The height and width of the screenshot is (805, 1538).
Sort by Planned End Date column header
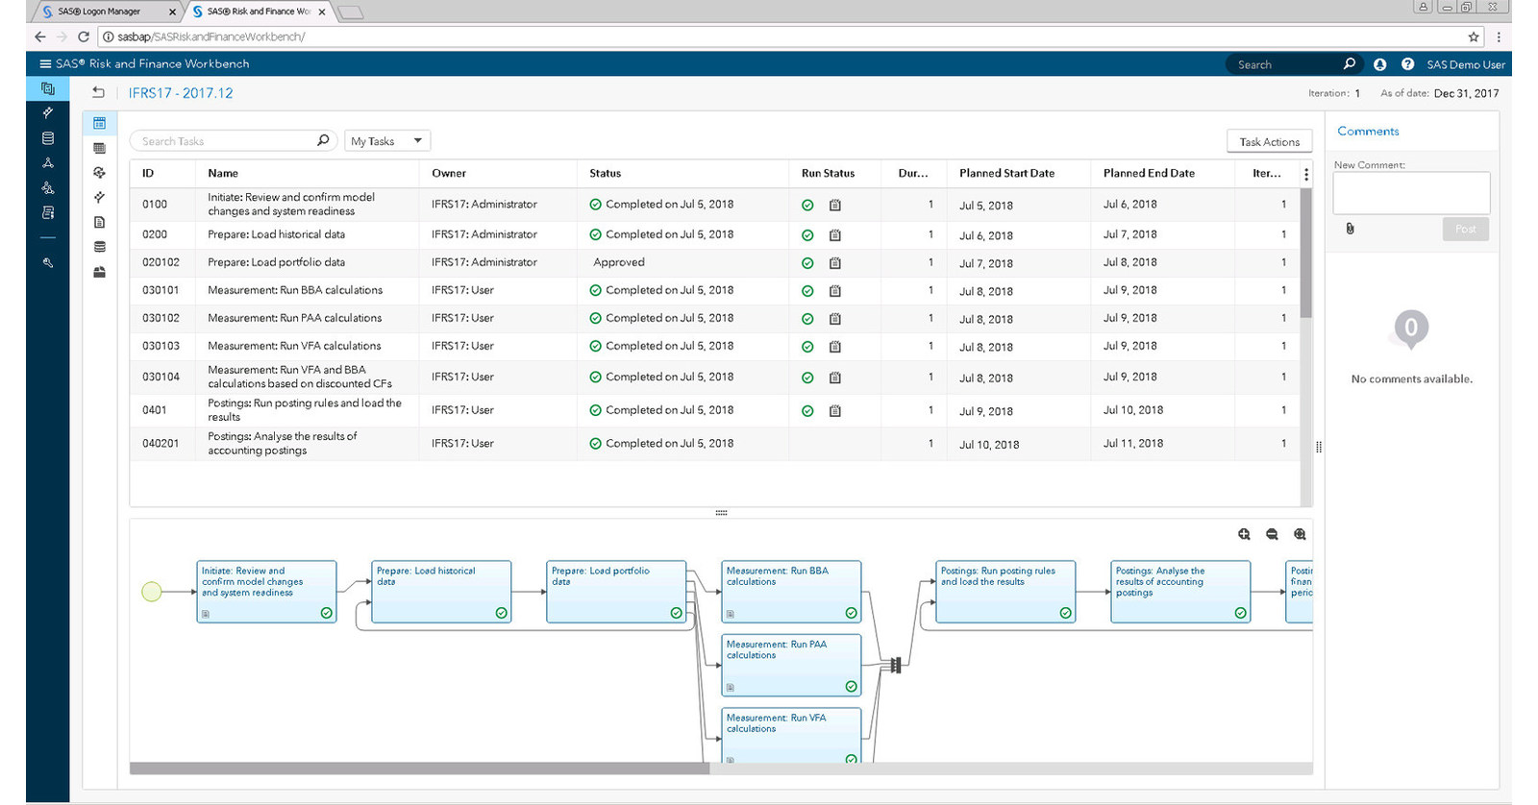[x=1149, y=173]
